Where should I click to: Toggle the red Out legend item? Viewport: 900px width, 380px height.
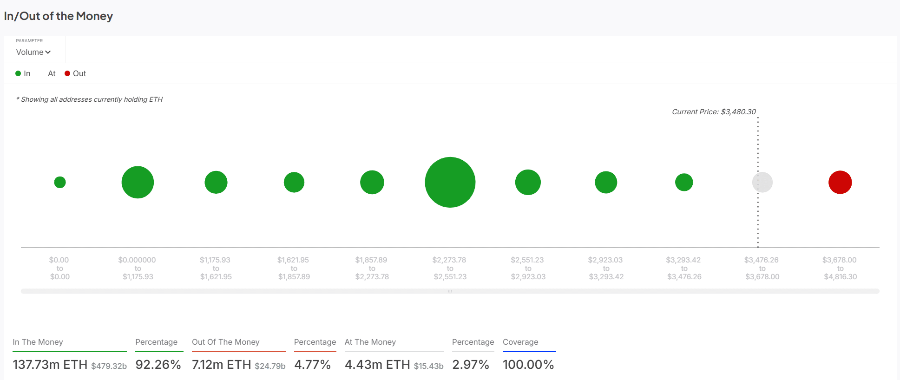click(x=75, y=73)
